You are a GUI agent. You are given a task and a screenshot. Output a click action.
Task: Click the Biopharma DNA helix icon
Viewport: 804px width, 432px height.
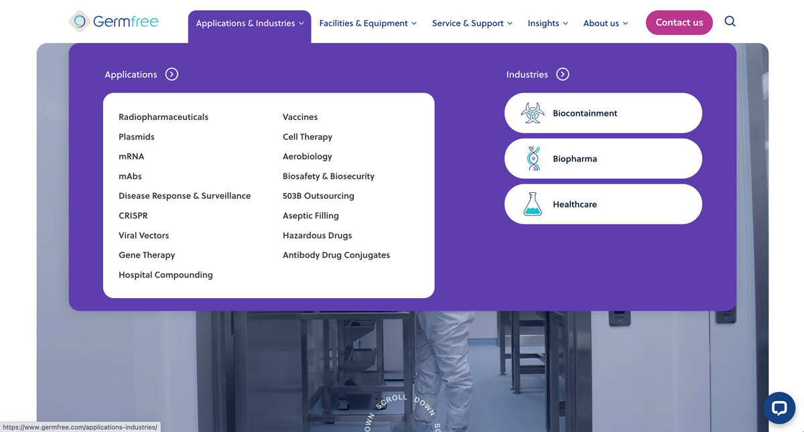[x=533, y=159]
